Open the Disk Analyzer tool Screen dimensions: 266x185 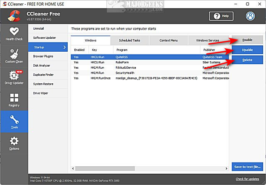click(x=48, y=65)
